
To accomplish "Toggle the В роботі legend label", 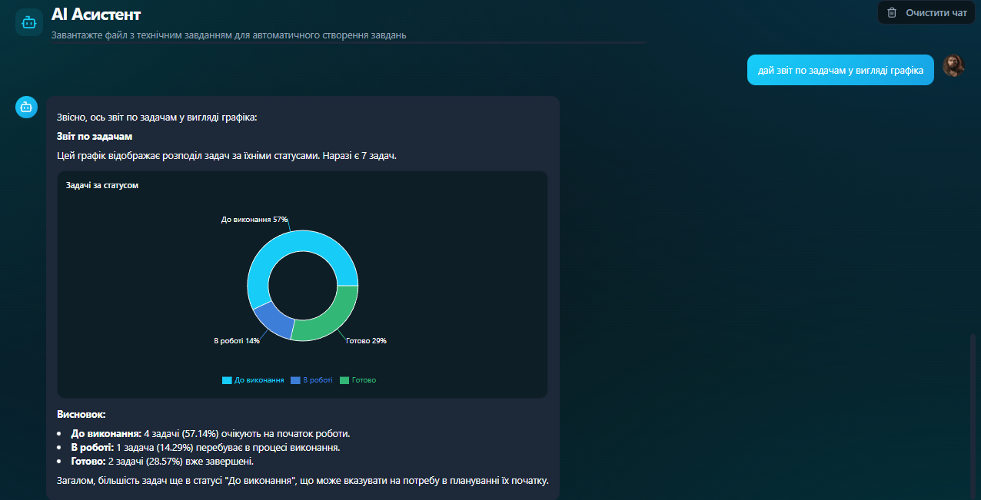I will [318, 380].
